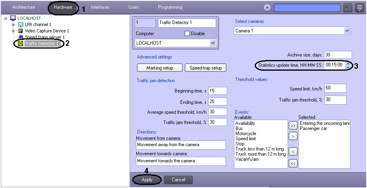
Task: Click the Marking setup button
Action: coord(159,68)
